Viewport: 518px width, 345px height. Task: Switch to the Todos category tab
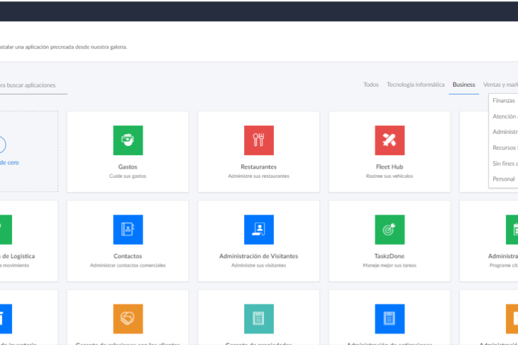pyautogui.click(x=371, y=85)
